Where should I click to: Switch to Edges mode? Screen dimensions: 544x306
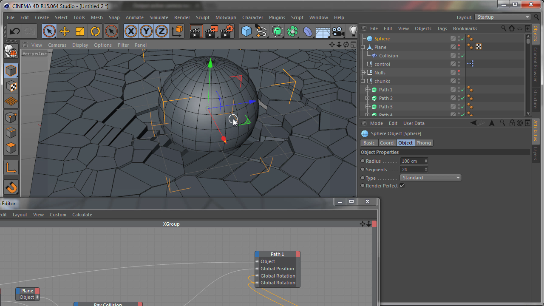pyautogui.click(x=11, y=133)
